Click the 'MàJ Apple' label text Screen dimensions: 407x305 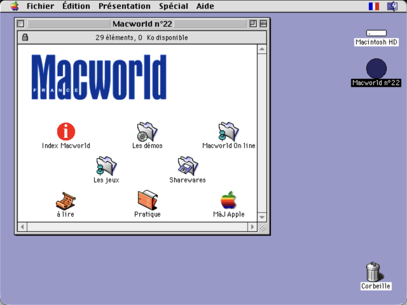point(229,214)
